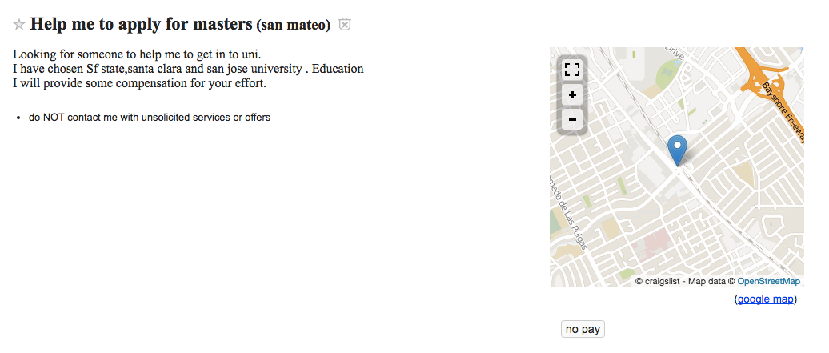Image resolution: width=829 pixels, height=353 pixels.
Task: Toggle fullscreen map view
Action: coord(572,70)
